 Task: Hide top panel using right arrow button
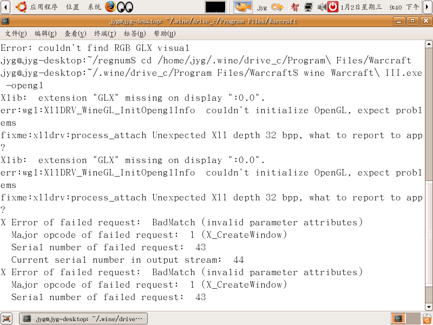[428, 7]
